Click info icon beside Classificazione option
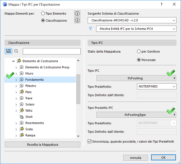The width and height of the screenshot is (181, 164). pyautogui.click(x=77, y=20)
